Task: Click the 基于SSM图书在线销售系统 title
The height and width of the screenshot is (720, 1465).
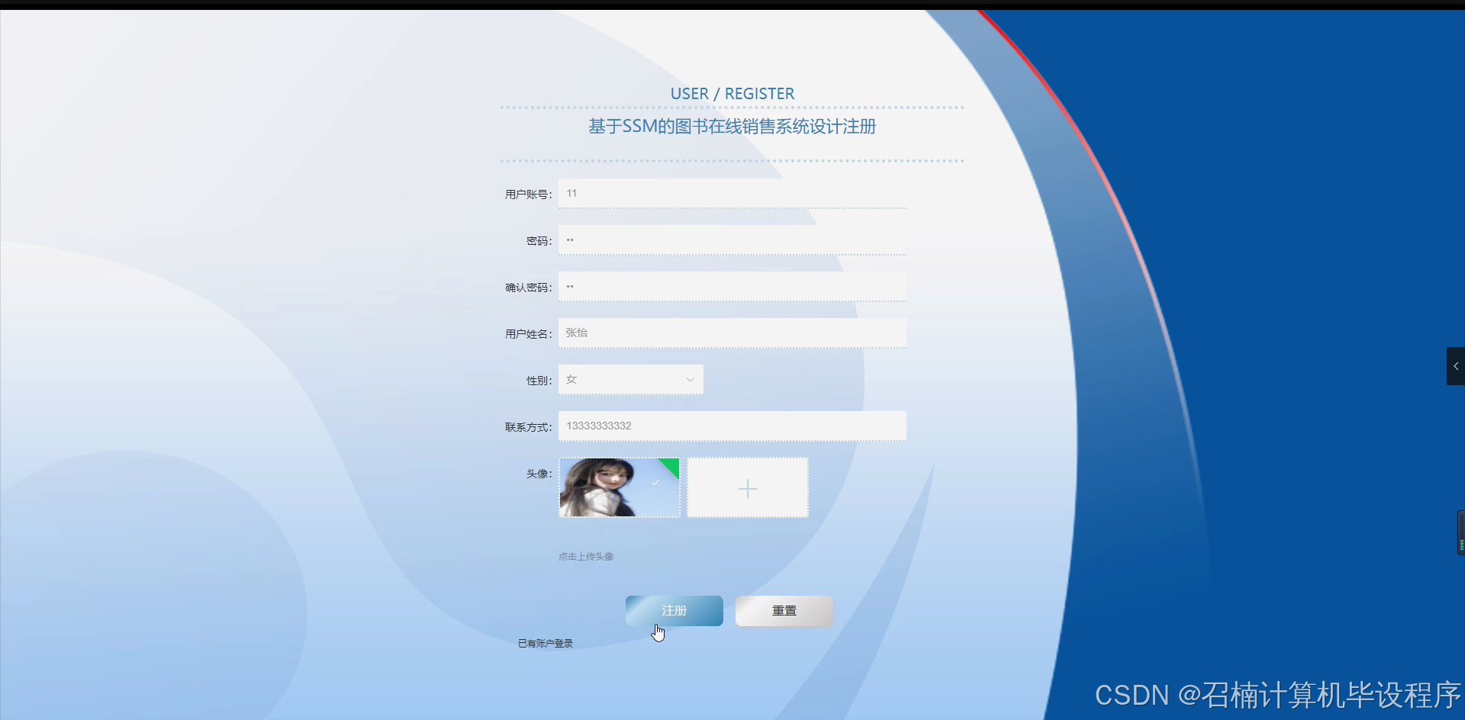Action: [x=731, y=126]
